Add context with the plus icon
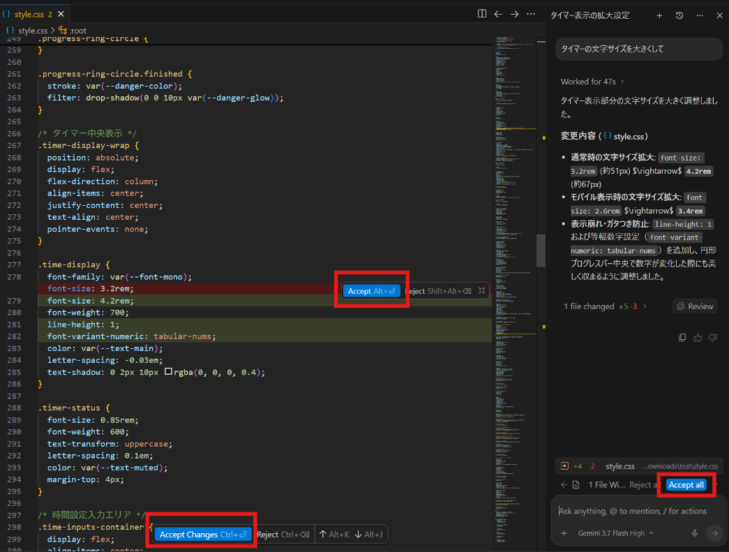Viewport: 729px width, 552px height. (x=564, y=533)
